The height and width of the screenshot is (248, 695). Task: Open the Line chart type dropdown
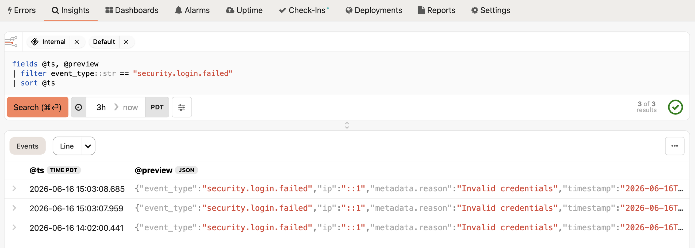[88, 146]
